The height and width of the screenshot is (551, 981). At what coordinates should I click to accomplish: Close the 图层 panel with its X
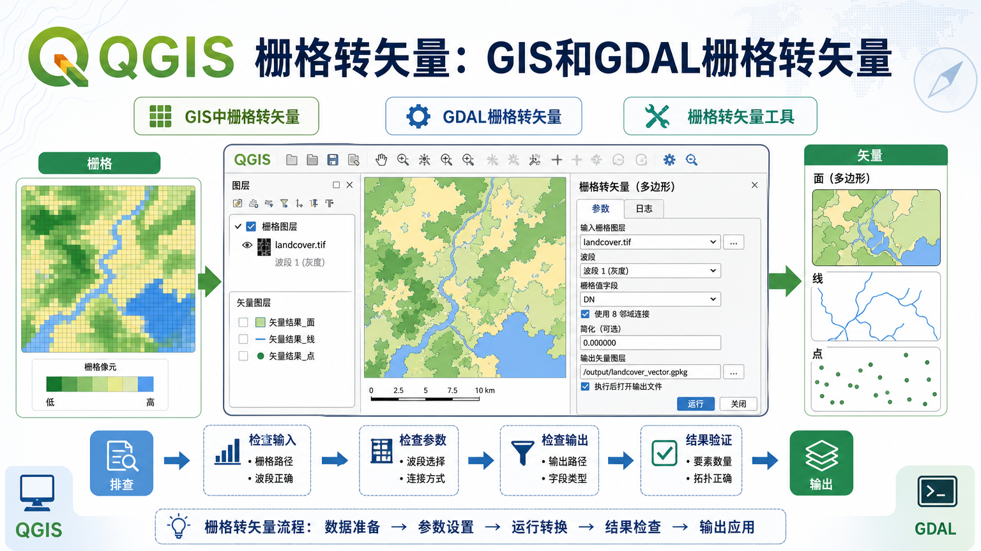pyautogui.click(x=349, y=185)
